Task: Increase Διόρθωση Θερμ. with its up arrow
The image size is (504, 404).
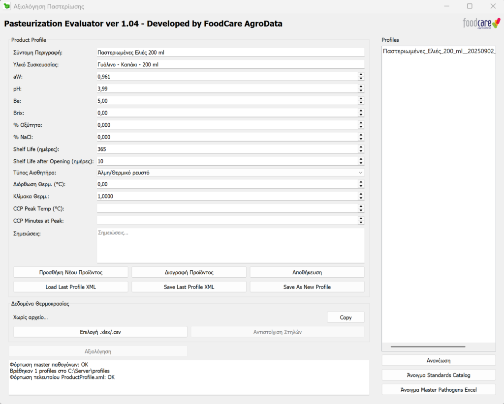Action: [x=361, y=182]
